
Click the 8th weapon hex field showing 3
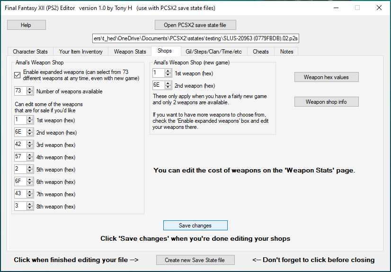(20, 206)
